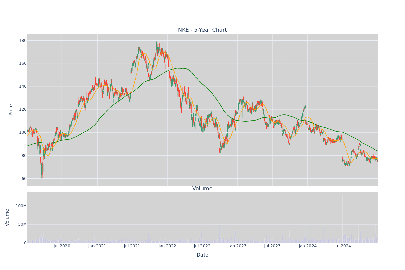The height and width of the screenshot is (270, 405).
Task: Select the Jul 2022 date tick
Action: 202,246
